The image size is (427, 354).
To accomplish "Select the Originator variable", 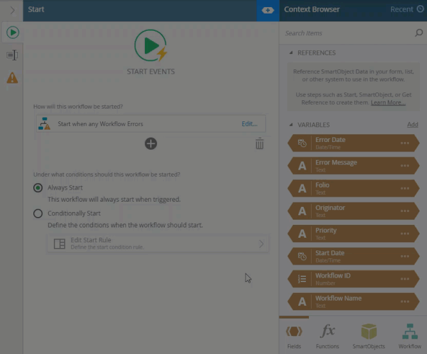I will pos(353,211).
